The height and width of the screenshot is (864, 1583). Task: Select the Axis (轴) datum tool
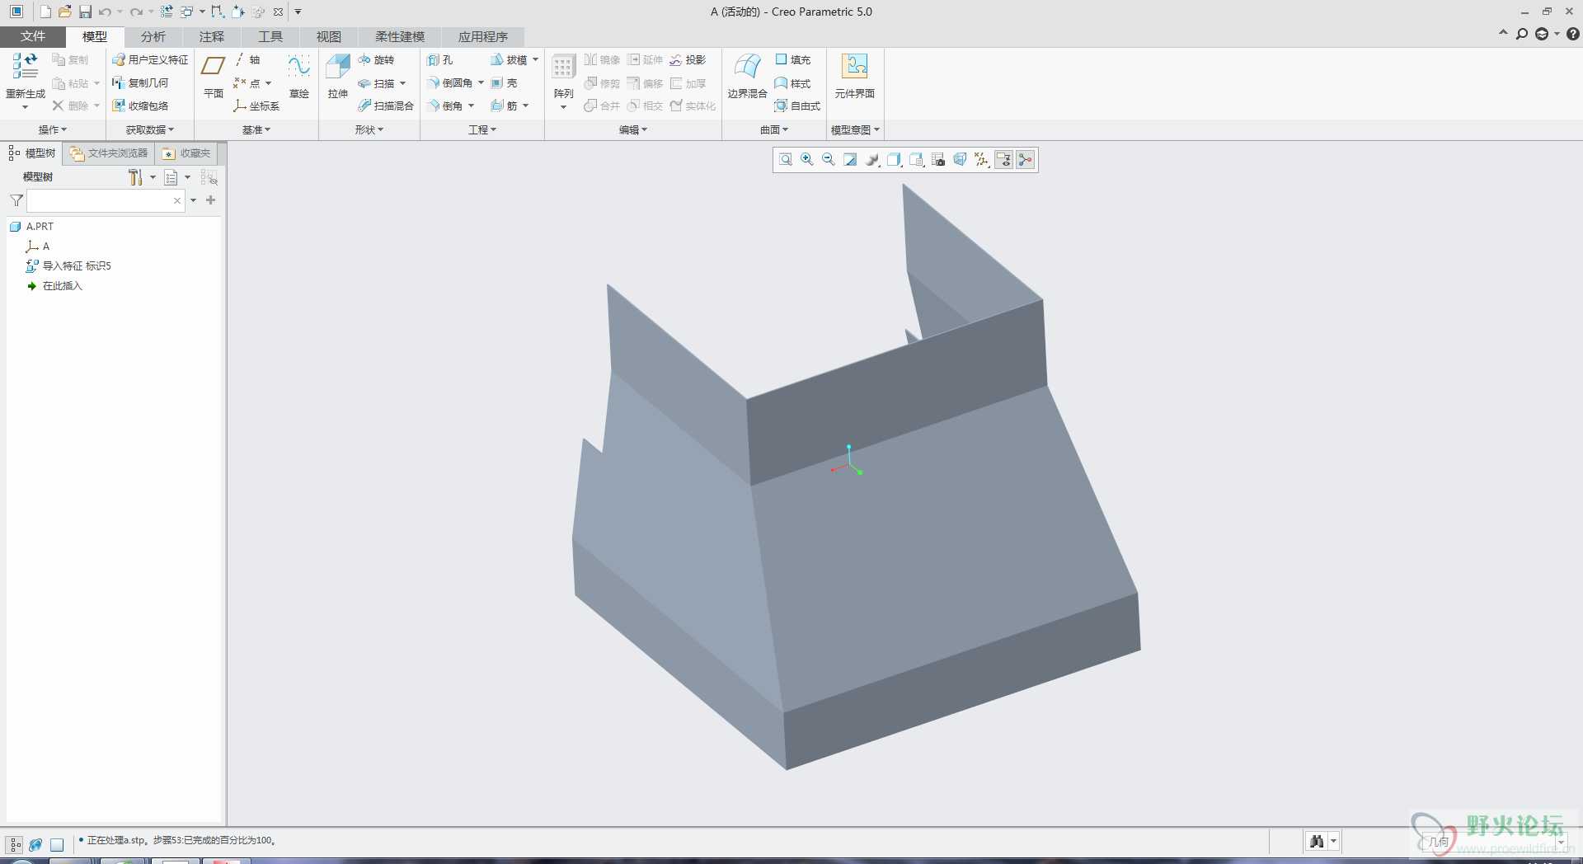pyautogui.click(x=247, y=60)
